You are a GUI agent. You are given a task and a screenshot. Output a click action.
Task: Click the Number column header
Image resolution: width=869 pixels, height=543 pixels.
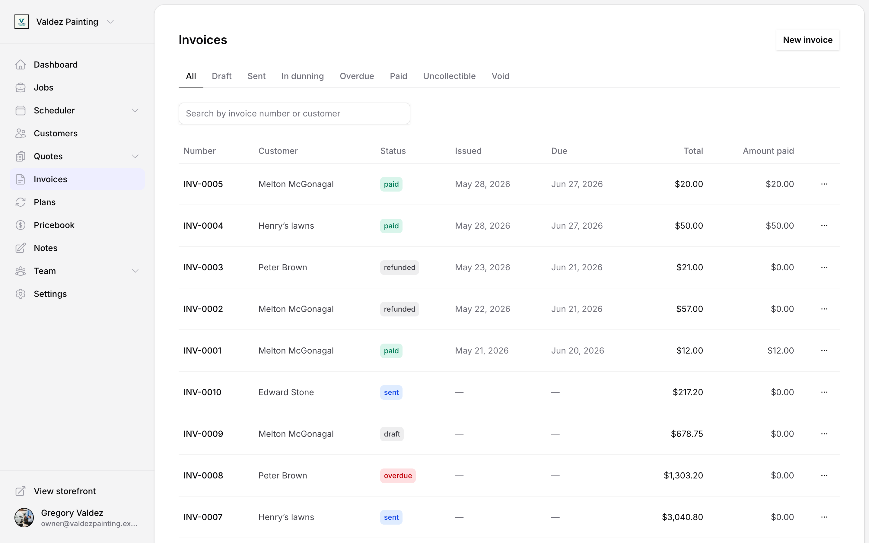[x=200, y=151]
